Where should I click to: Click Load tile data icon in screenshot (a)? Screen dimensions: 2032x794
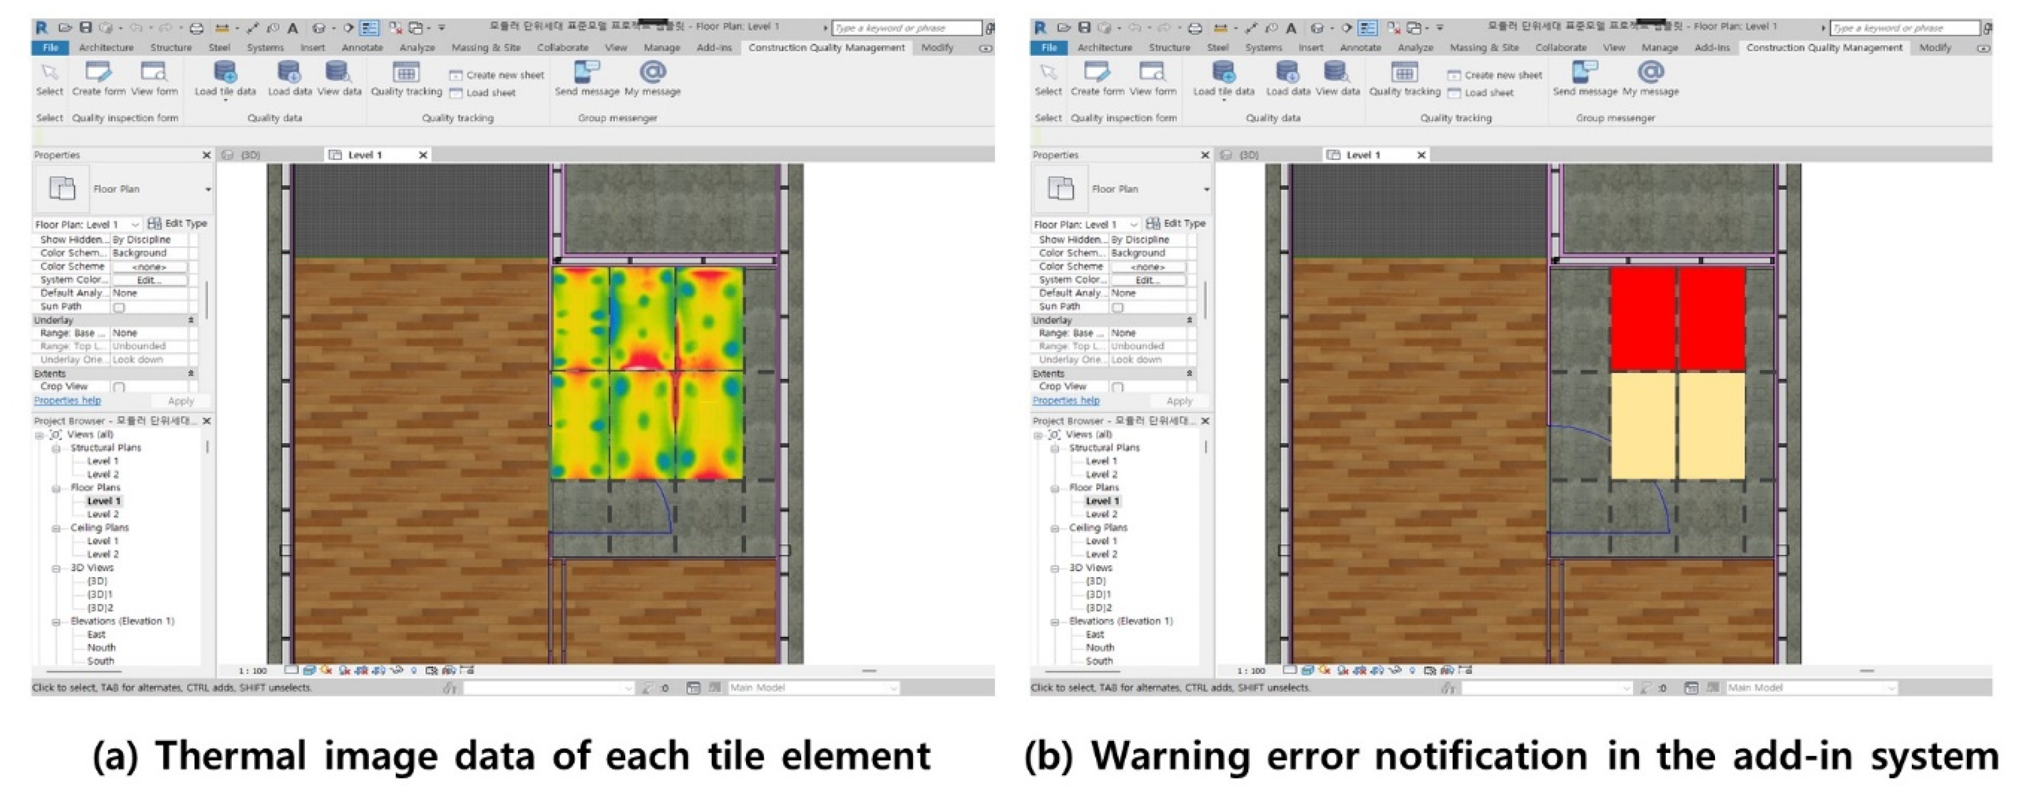click(x=225, y=73)
